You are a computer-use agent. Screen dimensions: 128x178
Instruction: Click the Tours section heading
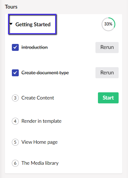[x=11, y=7]
